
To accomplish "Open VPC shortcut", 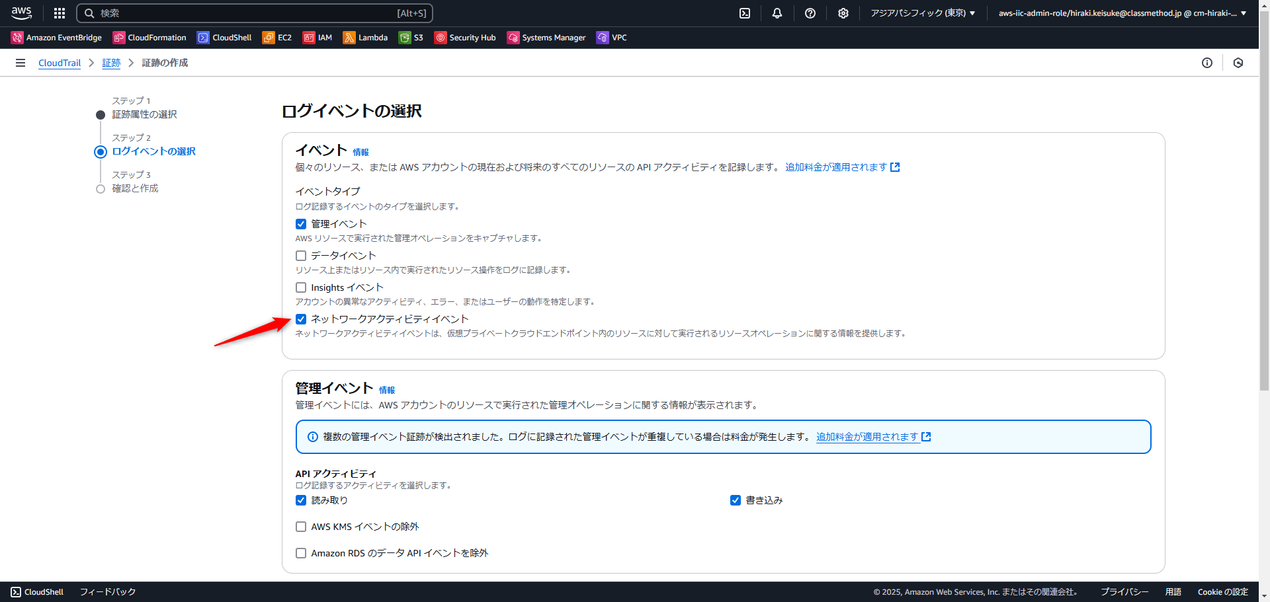I will [612, 38].
